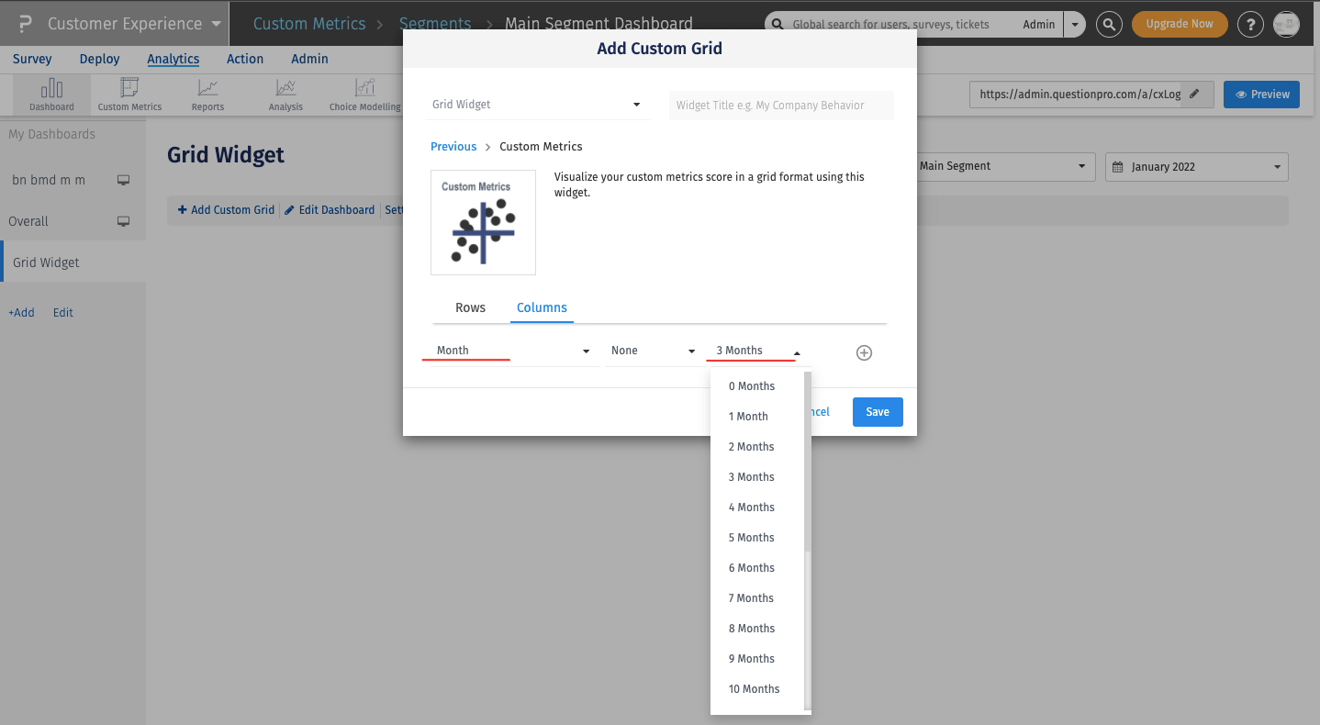Image resolution: width=1320 pixels, height=725 pixels.
Task: Select the Analysis toolbar icon
Action: [285, 92]
